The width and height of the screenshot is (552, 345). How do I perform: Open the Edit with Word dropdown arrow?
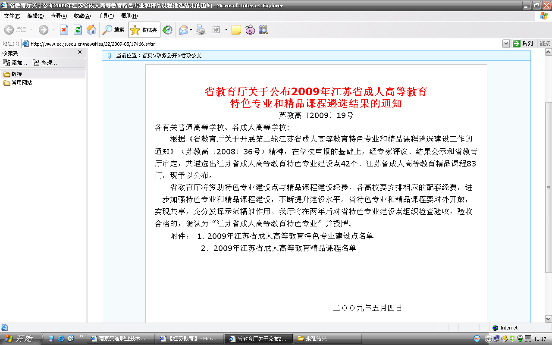click(226, 30)
